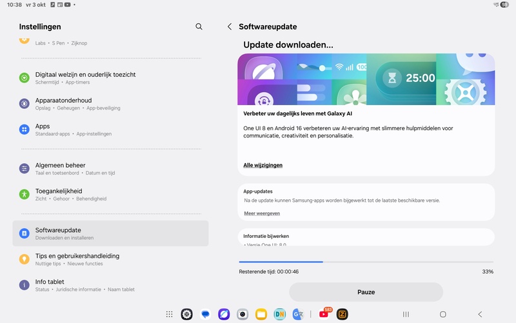The height and width of the screenshot is (323, 516).
Task: Open Digitaal welzijn en ouderlijk toezicht
Action: [x=110, y=78]
